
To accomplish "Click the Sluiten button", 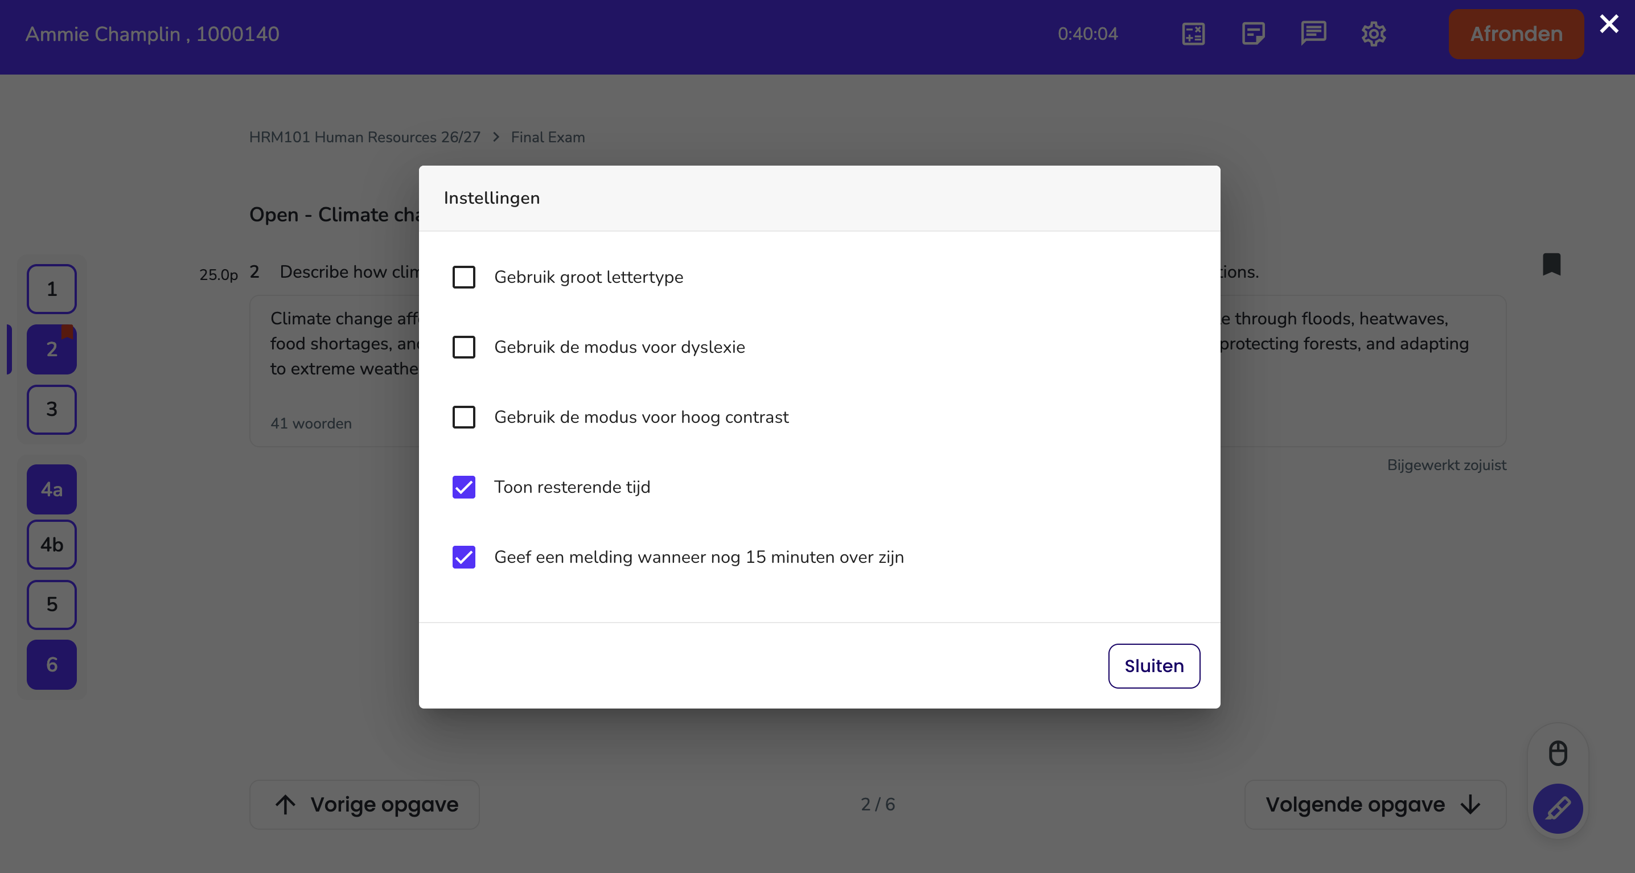I will (x=1154, y=665).
